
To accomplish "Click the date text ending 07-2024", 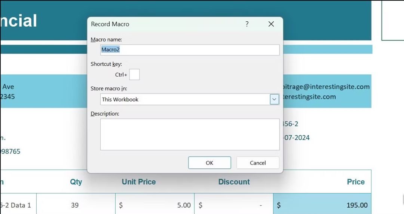I will pyautogui.click(x=296, y=138).
